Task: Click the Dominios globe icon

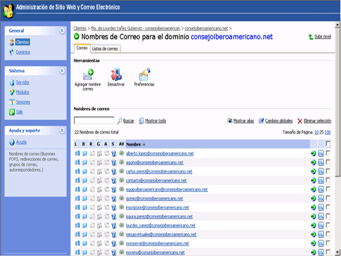Action: click(12, 52)
